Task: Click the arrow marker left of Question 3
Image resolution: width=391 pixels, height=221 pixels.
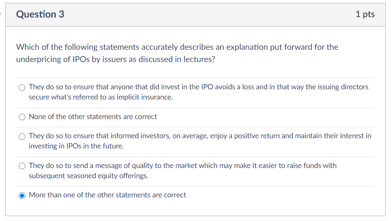Action: pos(1,14)
